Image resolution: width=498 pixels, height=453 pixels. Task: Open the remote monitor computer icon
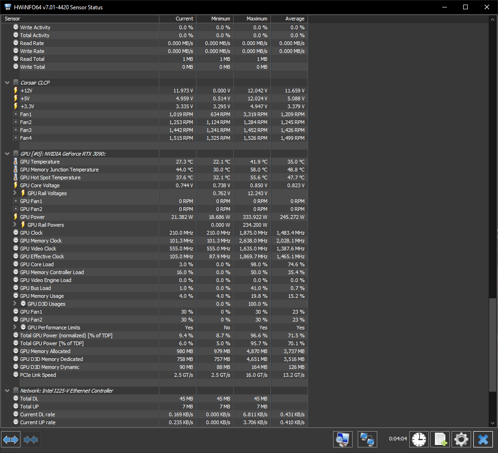click(343, 440)
